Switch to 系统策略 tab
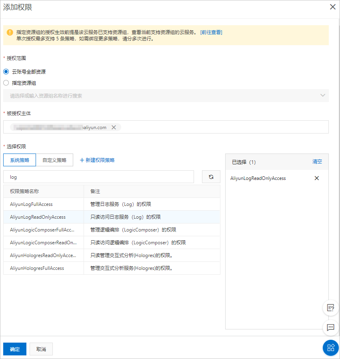The height and width of the screenshot is (359, 340). click(x=20, y=160)
